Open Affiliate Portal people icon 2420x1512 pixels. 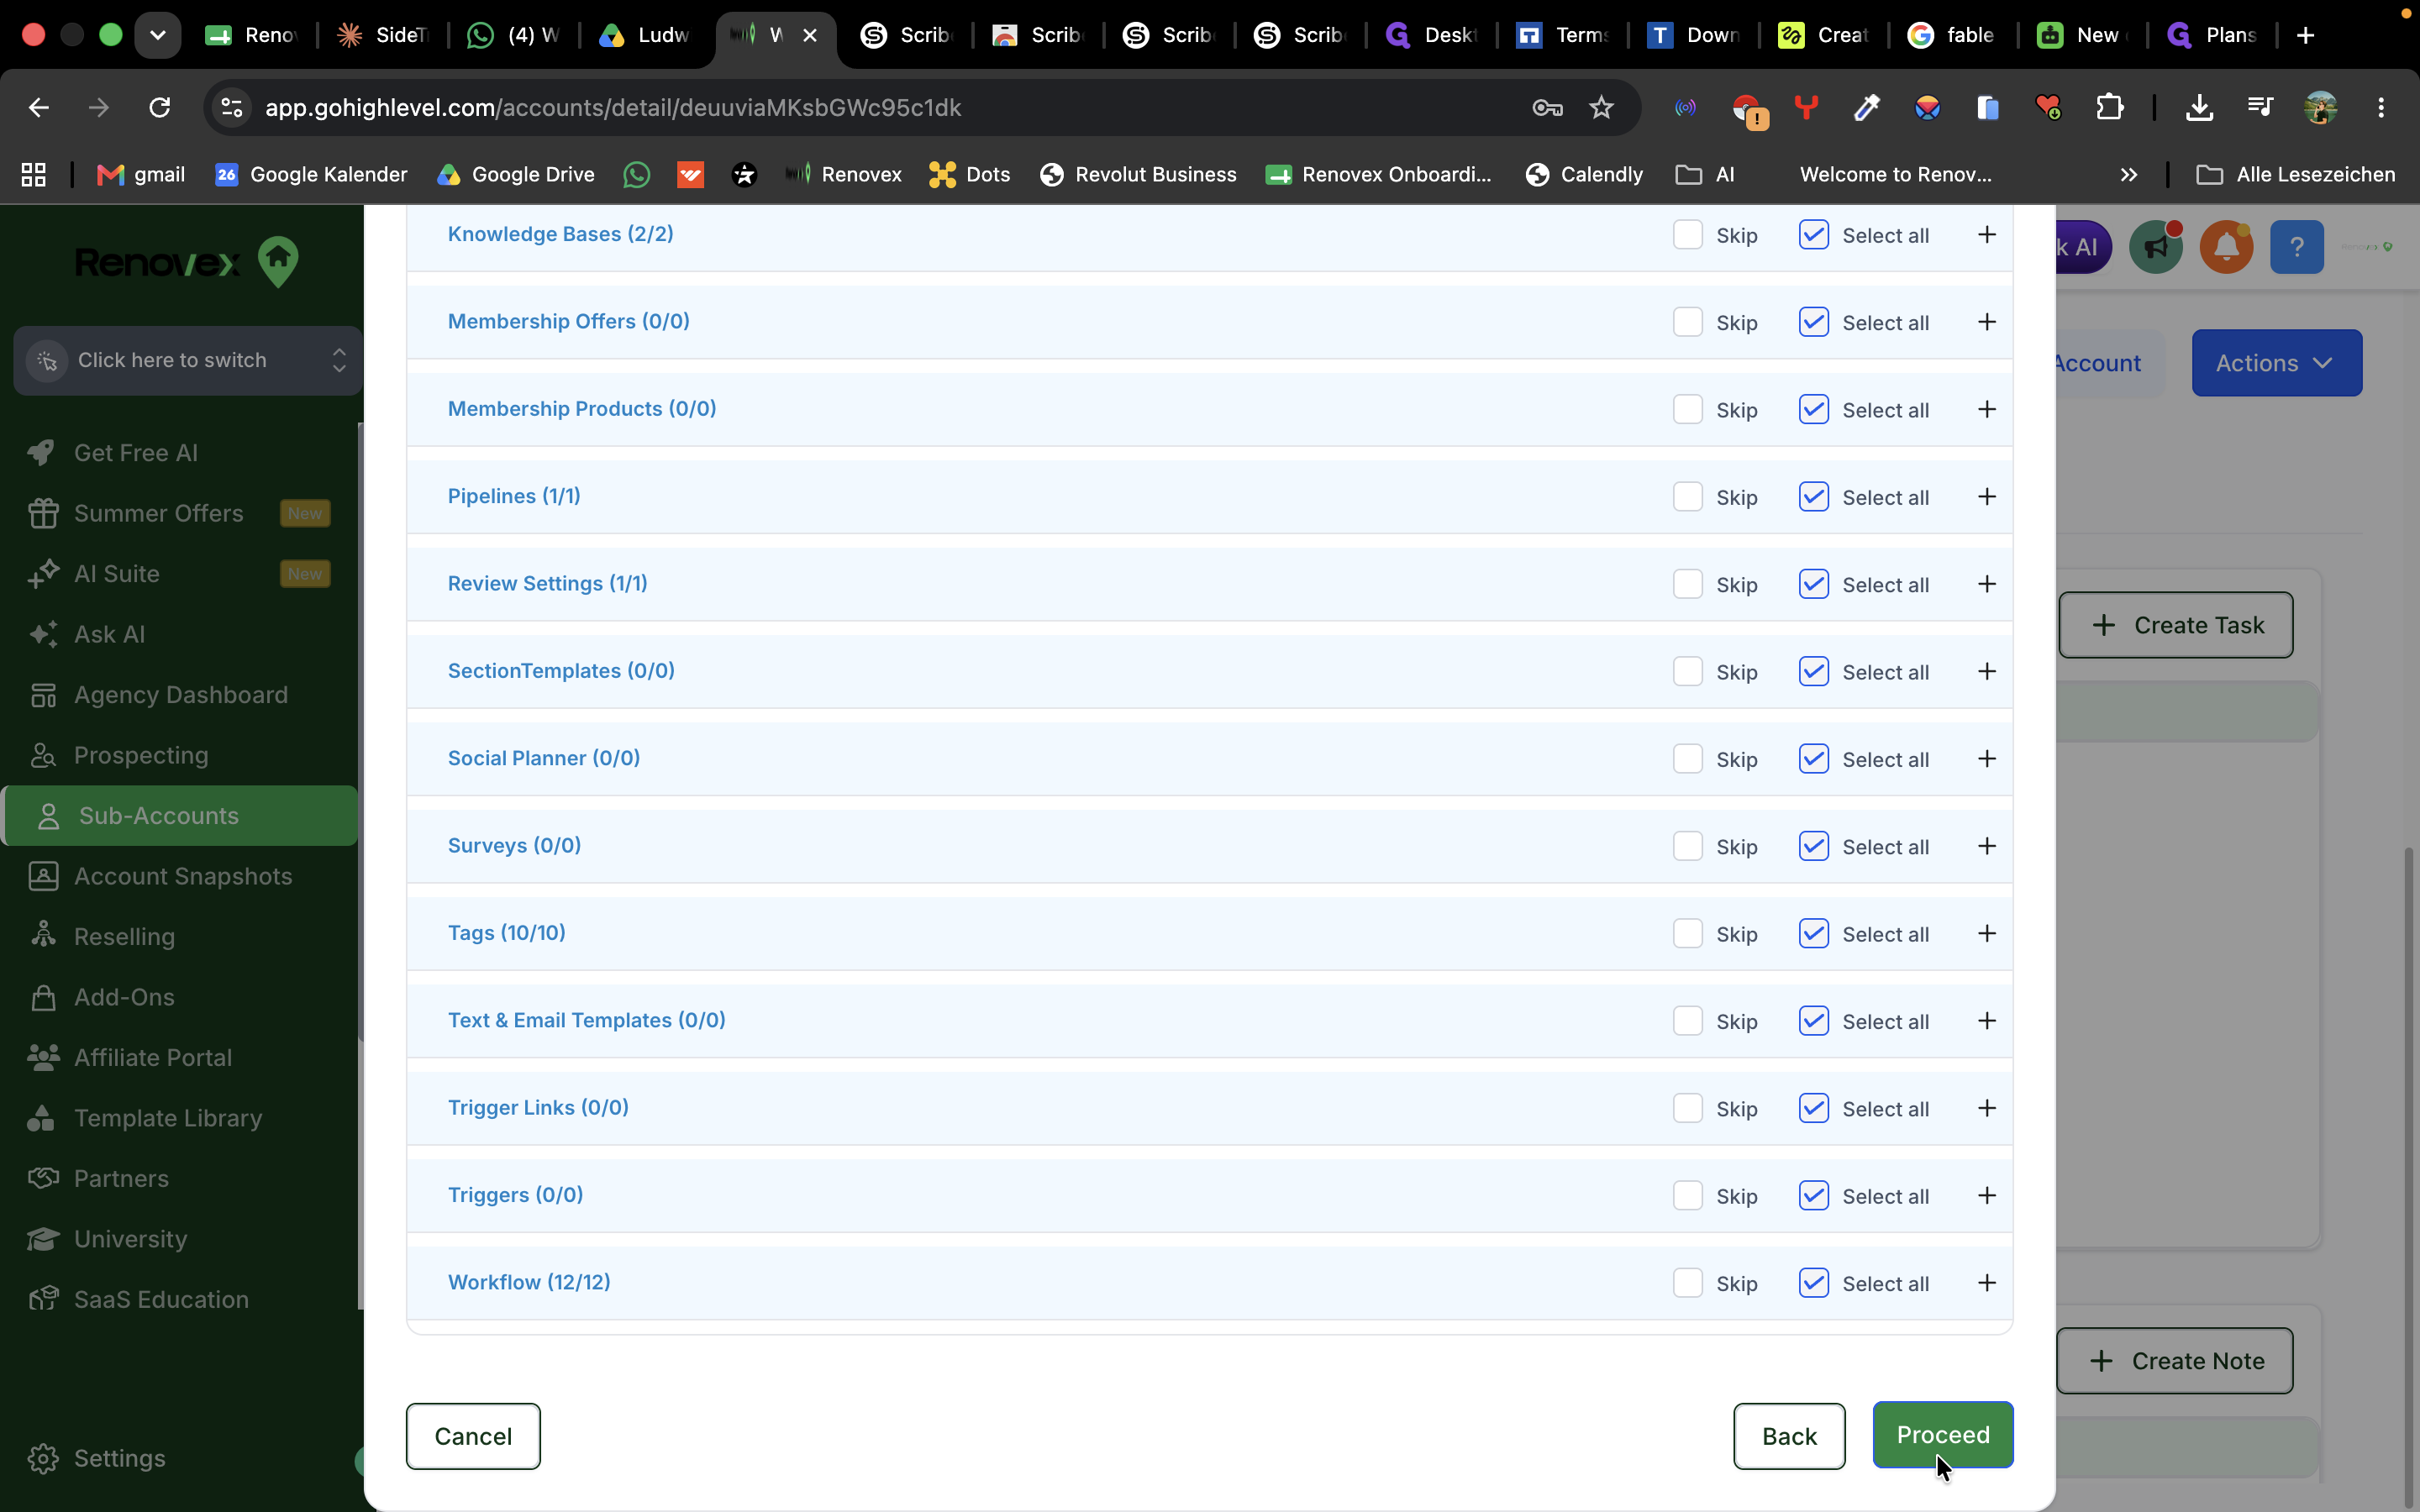coord(42,1057)
